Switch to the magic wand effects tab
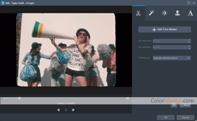This screenshot has width=197, height=121. (151, 13)
